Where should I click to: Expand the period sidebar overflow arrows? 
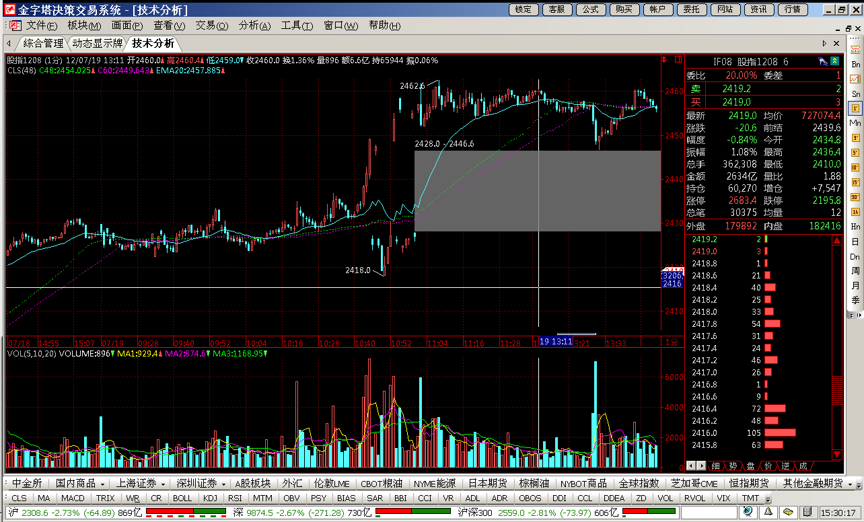point(855,314)
